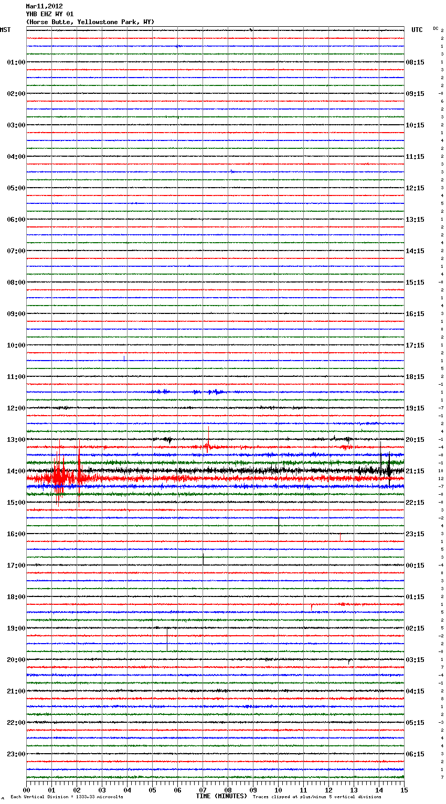This screenshot has height=804, width=446.
Task: Select the 22:00 MST time label
Action: coord(16,723)
